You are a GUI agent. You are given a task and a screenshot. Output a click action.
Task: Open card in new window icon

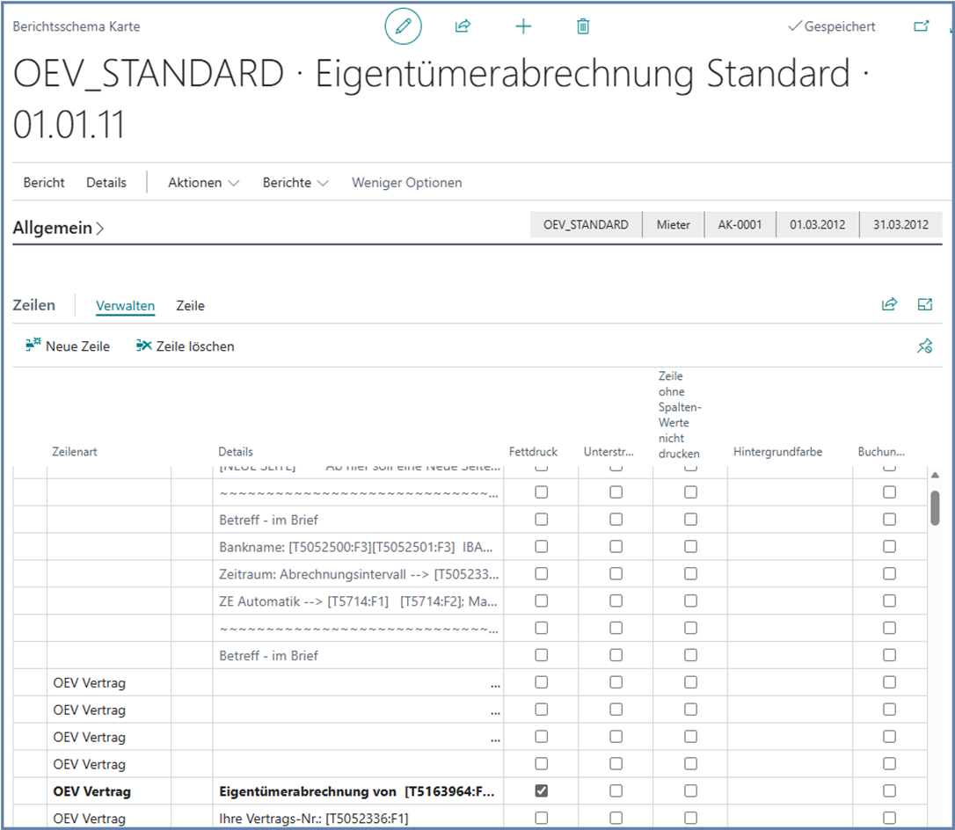click(921, 26)
